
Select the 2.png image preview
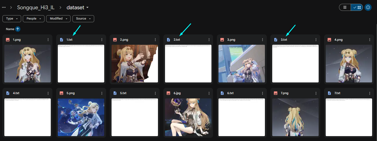tap(135, 64)
